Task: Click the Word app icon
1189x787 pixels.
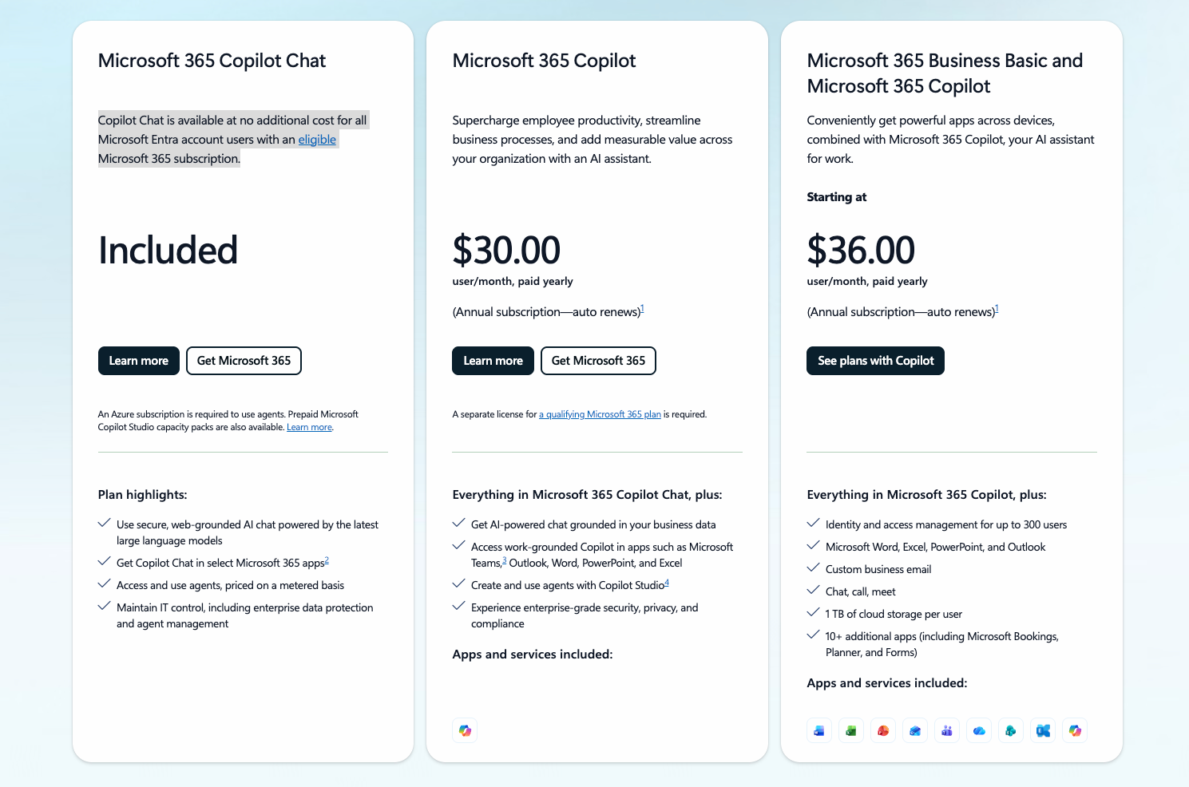Action: (x=819, y=730)
